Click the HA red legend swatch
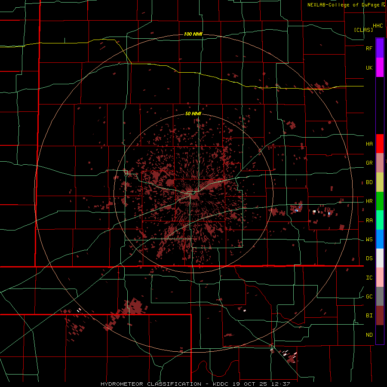The width and height of the screenshot is (387, 387). pyautogui.click(x=380, y=144)
